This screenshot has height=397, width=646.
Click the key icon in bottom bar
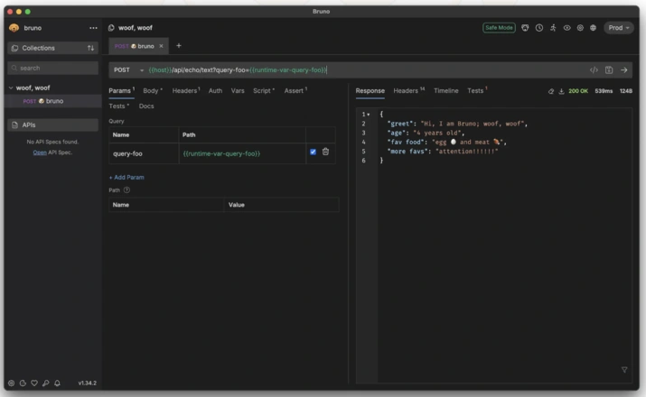(46, 383)
